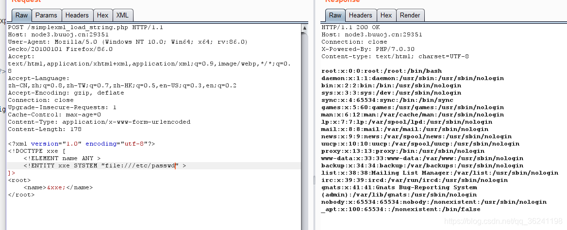Click the response Content-type: text/html line
The image size is (567, 230).
[x=395, y=56]
